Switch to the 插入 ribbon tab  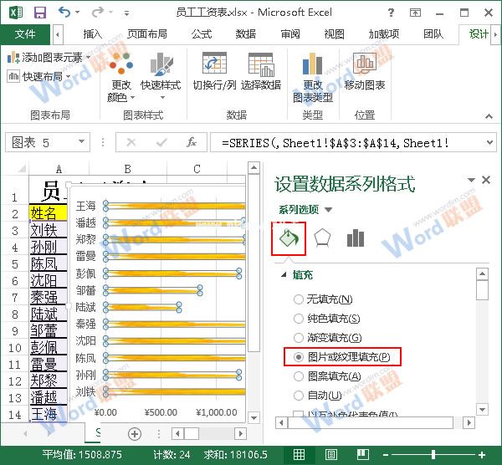pyautogui.click(x=92, y=34)
